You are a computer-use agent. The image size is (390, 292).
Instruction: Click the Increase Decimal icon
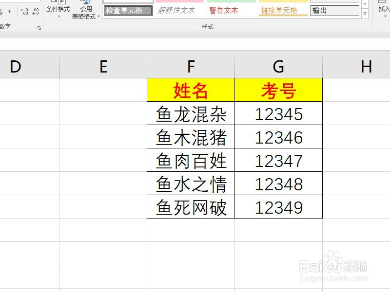coord(23,11)
